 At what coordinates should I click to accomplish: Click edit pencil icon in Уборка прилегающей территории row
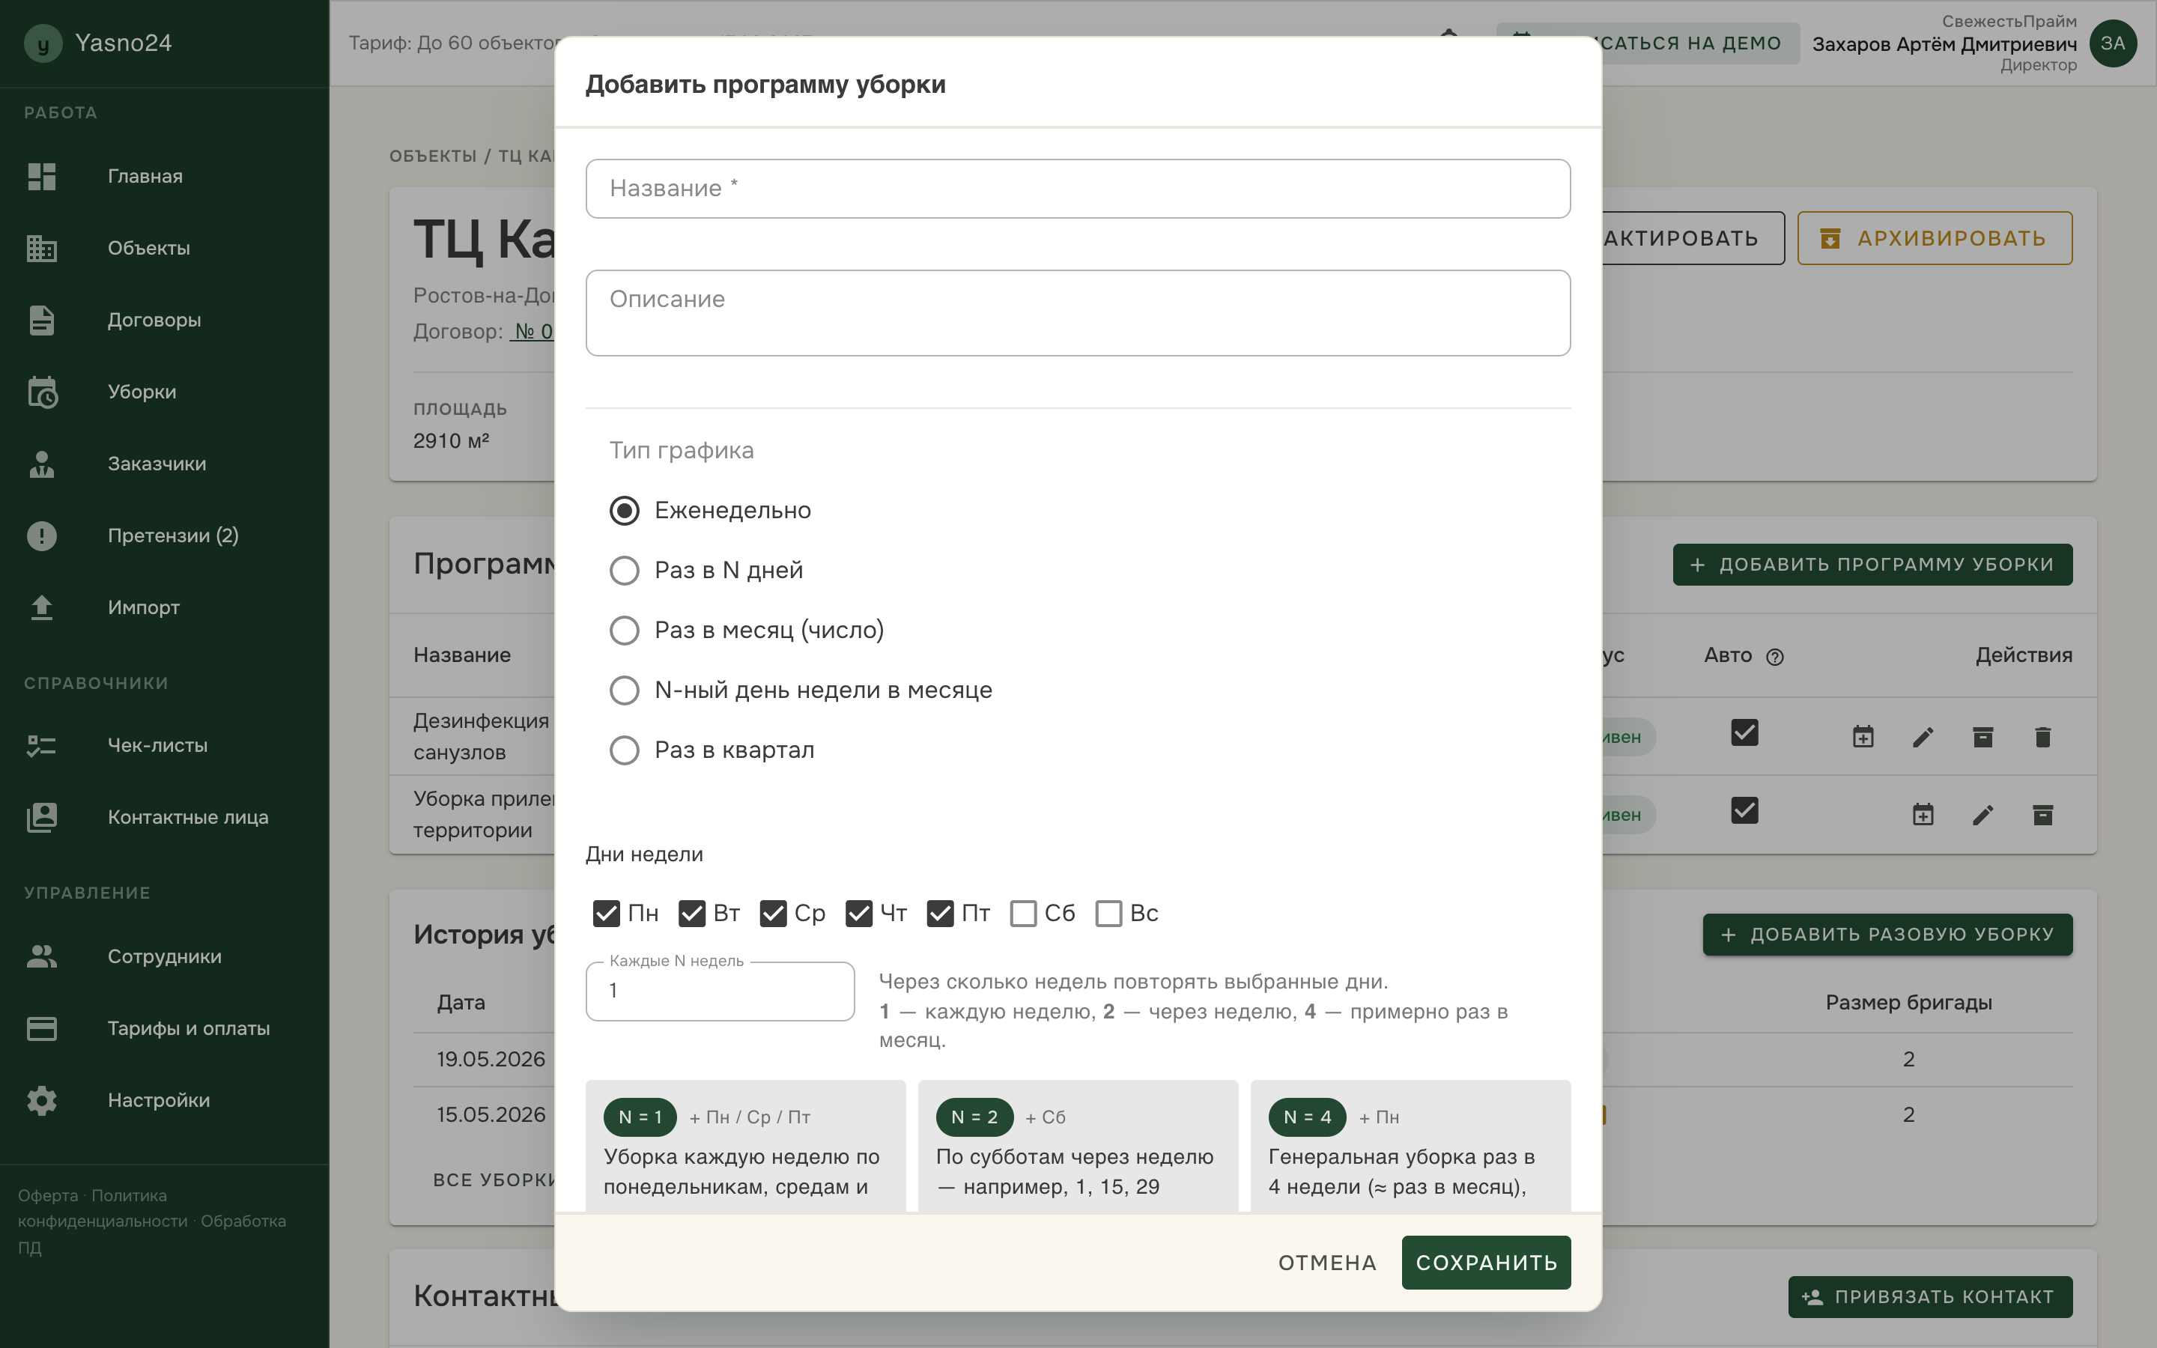(1982, 815)
